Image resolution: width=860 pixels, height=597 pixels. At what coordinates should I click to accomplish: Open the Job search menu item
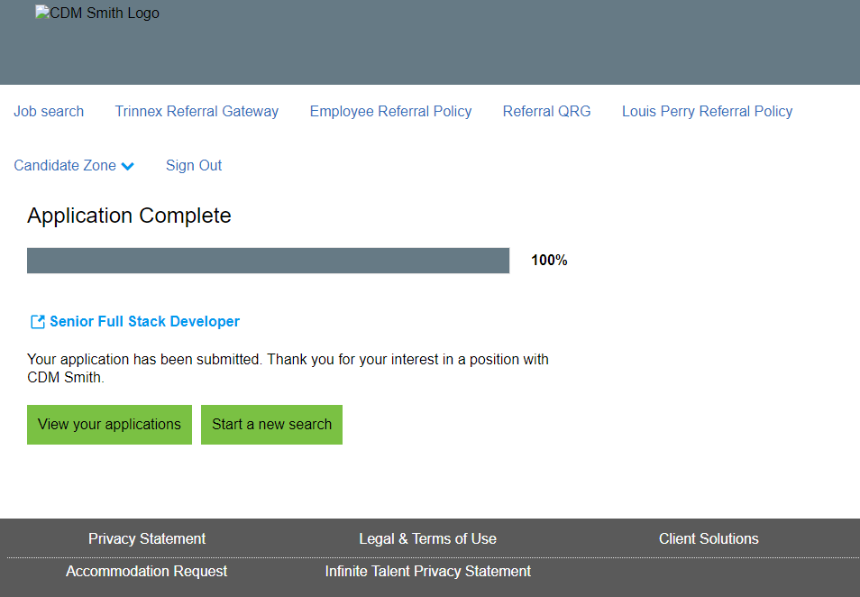pos(49,112)
